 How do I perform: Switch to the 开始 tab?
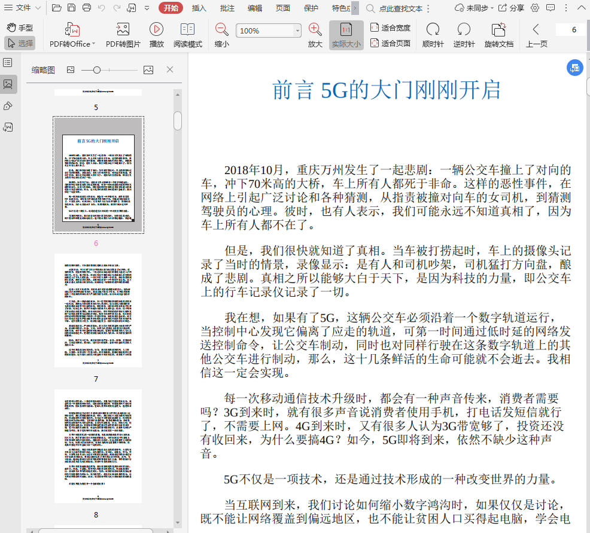click(x=171, y=8)
